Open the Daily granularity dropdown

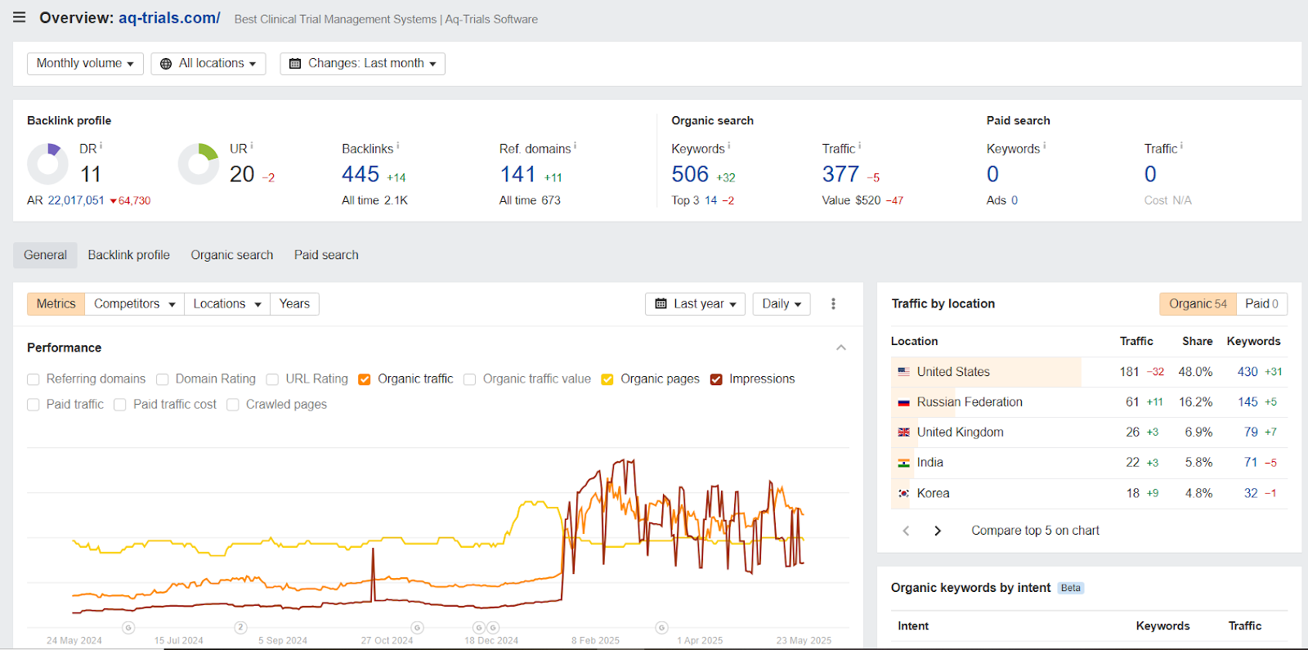pos(782,304)
